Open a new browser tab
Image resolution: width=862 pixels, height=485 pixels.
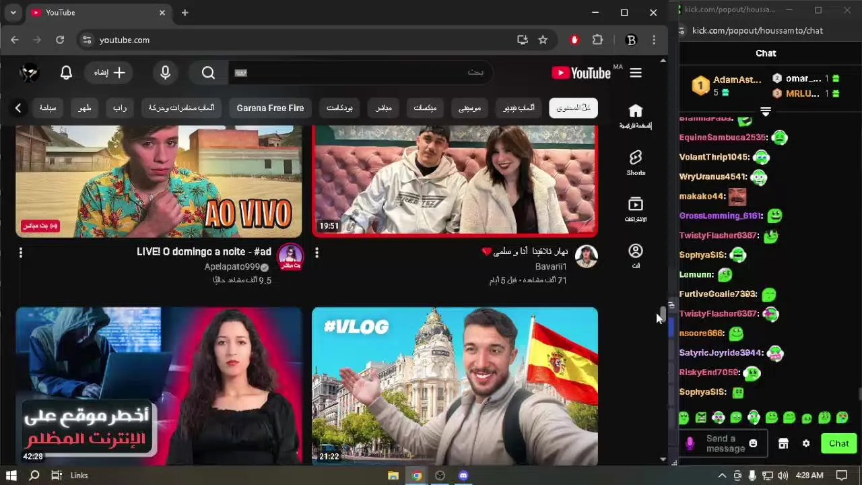pos(185,13)
